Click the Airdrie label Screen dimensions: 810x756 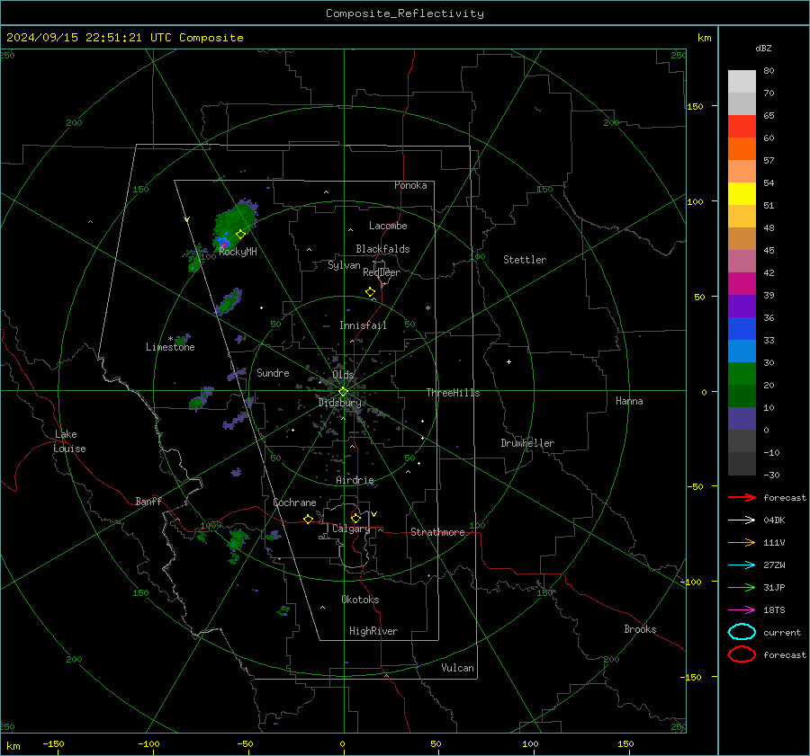tap(355, 480)
